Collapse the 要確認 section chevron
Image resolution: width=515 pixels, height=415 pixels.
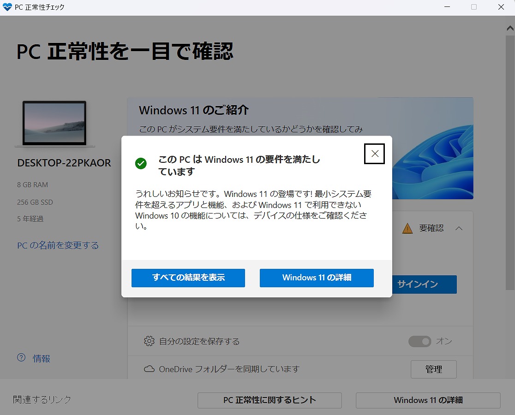pos(459,228)
